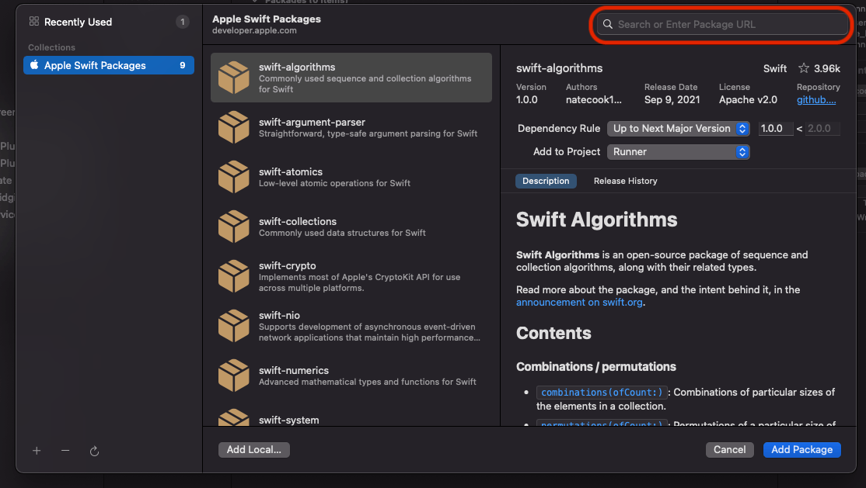Screen dimensions: 866x488
Task: Click the Combinations / permutations heading
Action: [596, 367]
